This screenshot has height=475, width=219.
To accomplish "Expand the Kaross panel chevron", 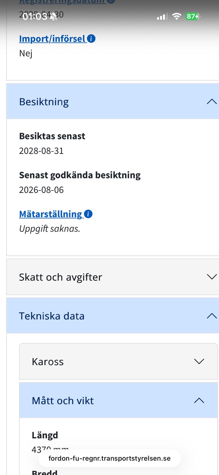I will point(199,361).
